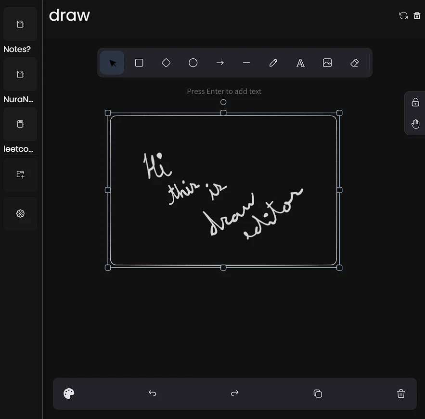Open the Insert image tool
Screen dimensions: 425x419
point(327,63)
